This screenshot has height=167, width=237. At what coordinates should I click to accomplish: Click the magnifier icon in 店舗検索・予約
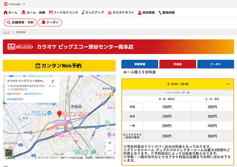tap(9, 23)
